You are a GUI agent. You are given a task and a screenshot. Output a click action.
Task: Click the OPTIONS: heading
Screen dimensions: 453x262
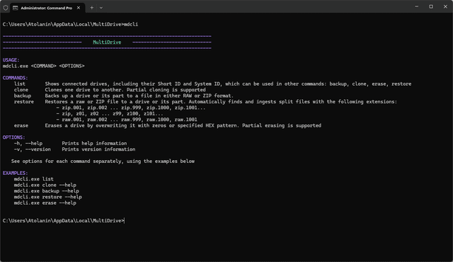(x=14, y=137)
